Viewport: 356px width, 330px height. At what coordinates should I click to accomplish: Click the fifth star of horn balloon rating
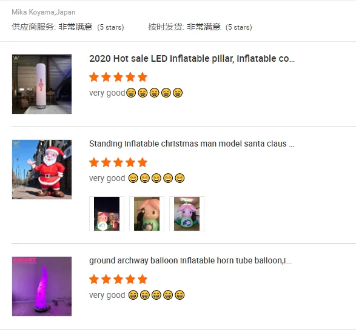(x=143, y=279)
